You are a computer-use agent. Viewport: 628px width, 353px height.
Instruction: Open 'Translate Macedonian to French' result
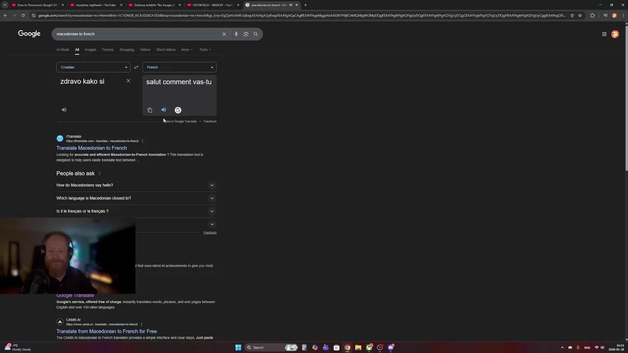[92, 148]
